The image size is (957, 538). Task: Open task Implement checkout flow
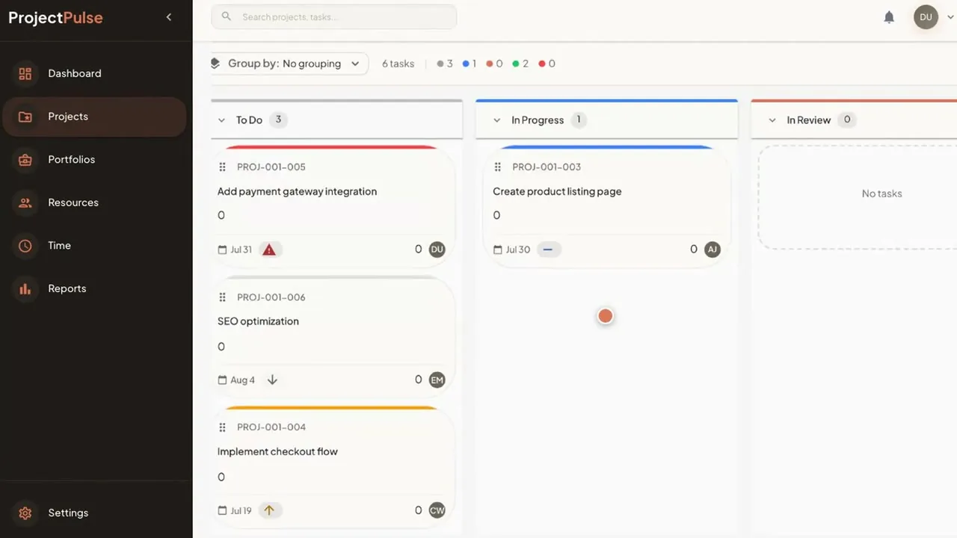coord(277,451)
